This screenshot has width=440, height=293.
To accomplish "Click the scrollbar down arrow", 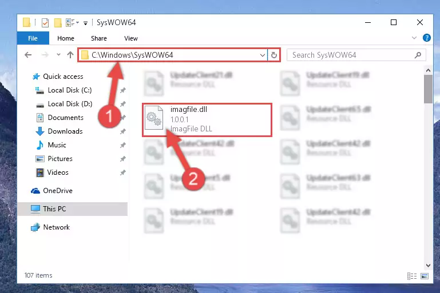I will [428, 265].
